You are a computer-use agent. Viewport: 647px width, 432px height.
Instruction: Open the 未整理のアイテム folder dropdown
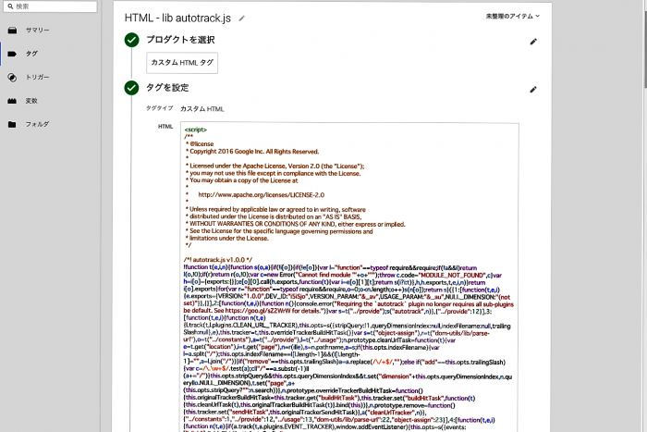(513, 17)
